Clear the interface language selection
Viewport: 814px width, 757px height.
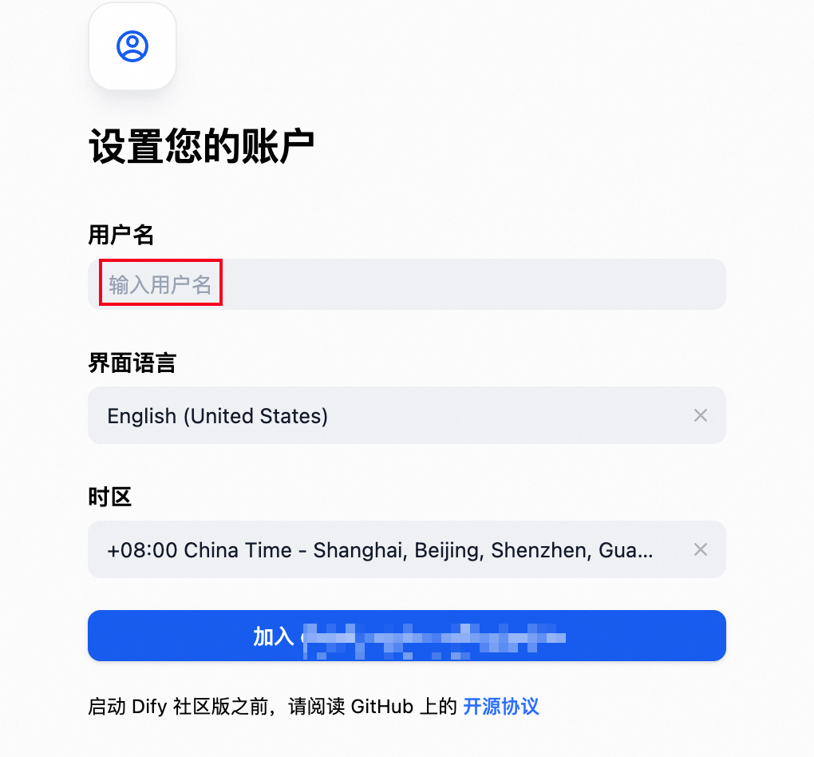[701, 415]
